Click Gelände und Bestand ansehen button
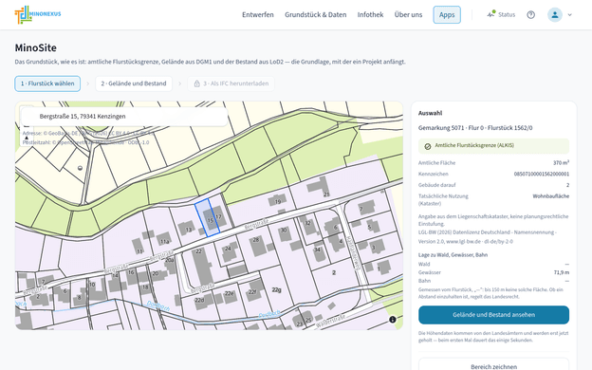Image resolution: width=592 pixels, height=370 pixels. click(493, 315)
